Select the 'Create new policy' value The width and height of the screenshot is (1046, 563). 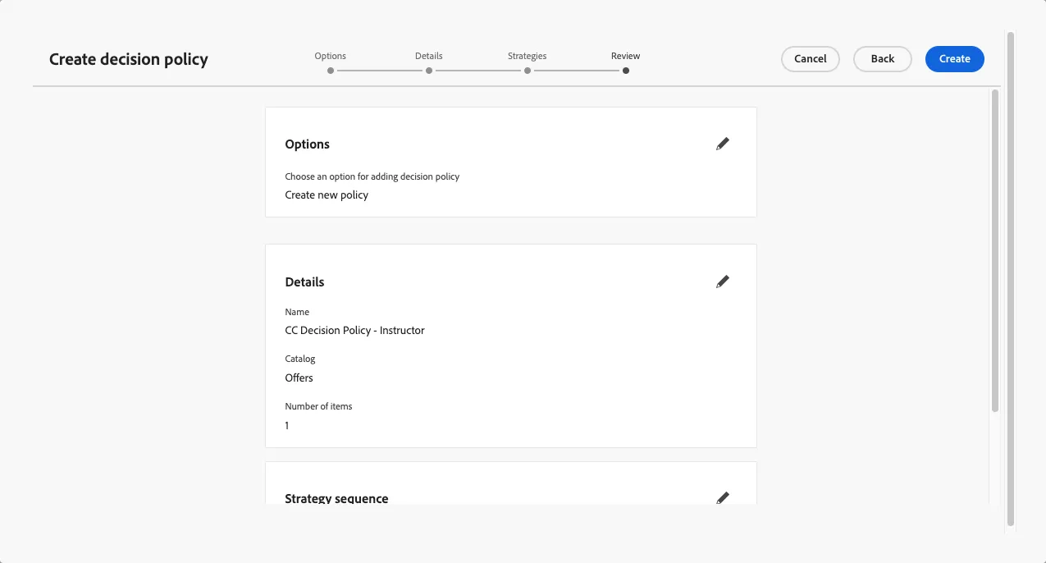[327, 195]
